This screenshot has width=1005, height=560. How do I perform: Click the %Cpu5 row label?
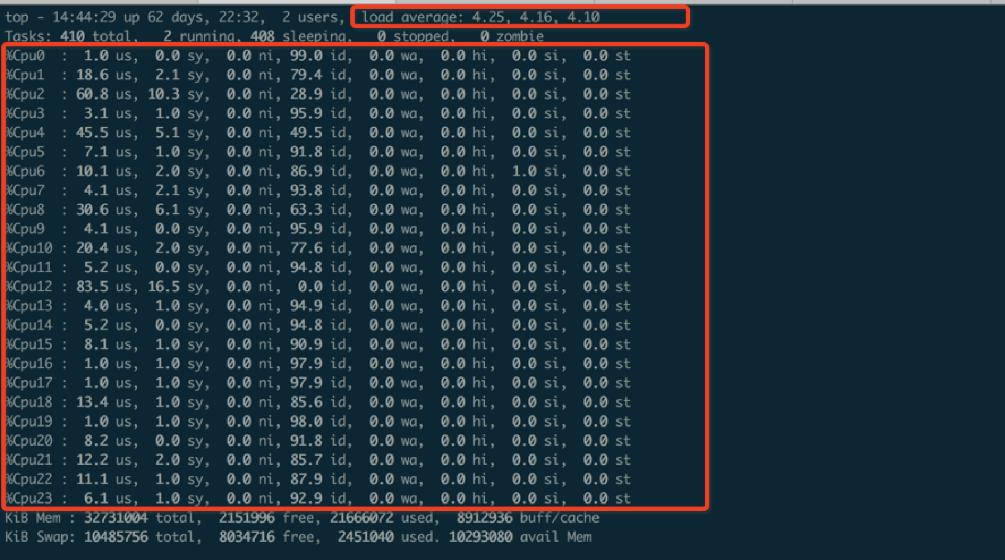click(25, 152)
